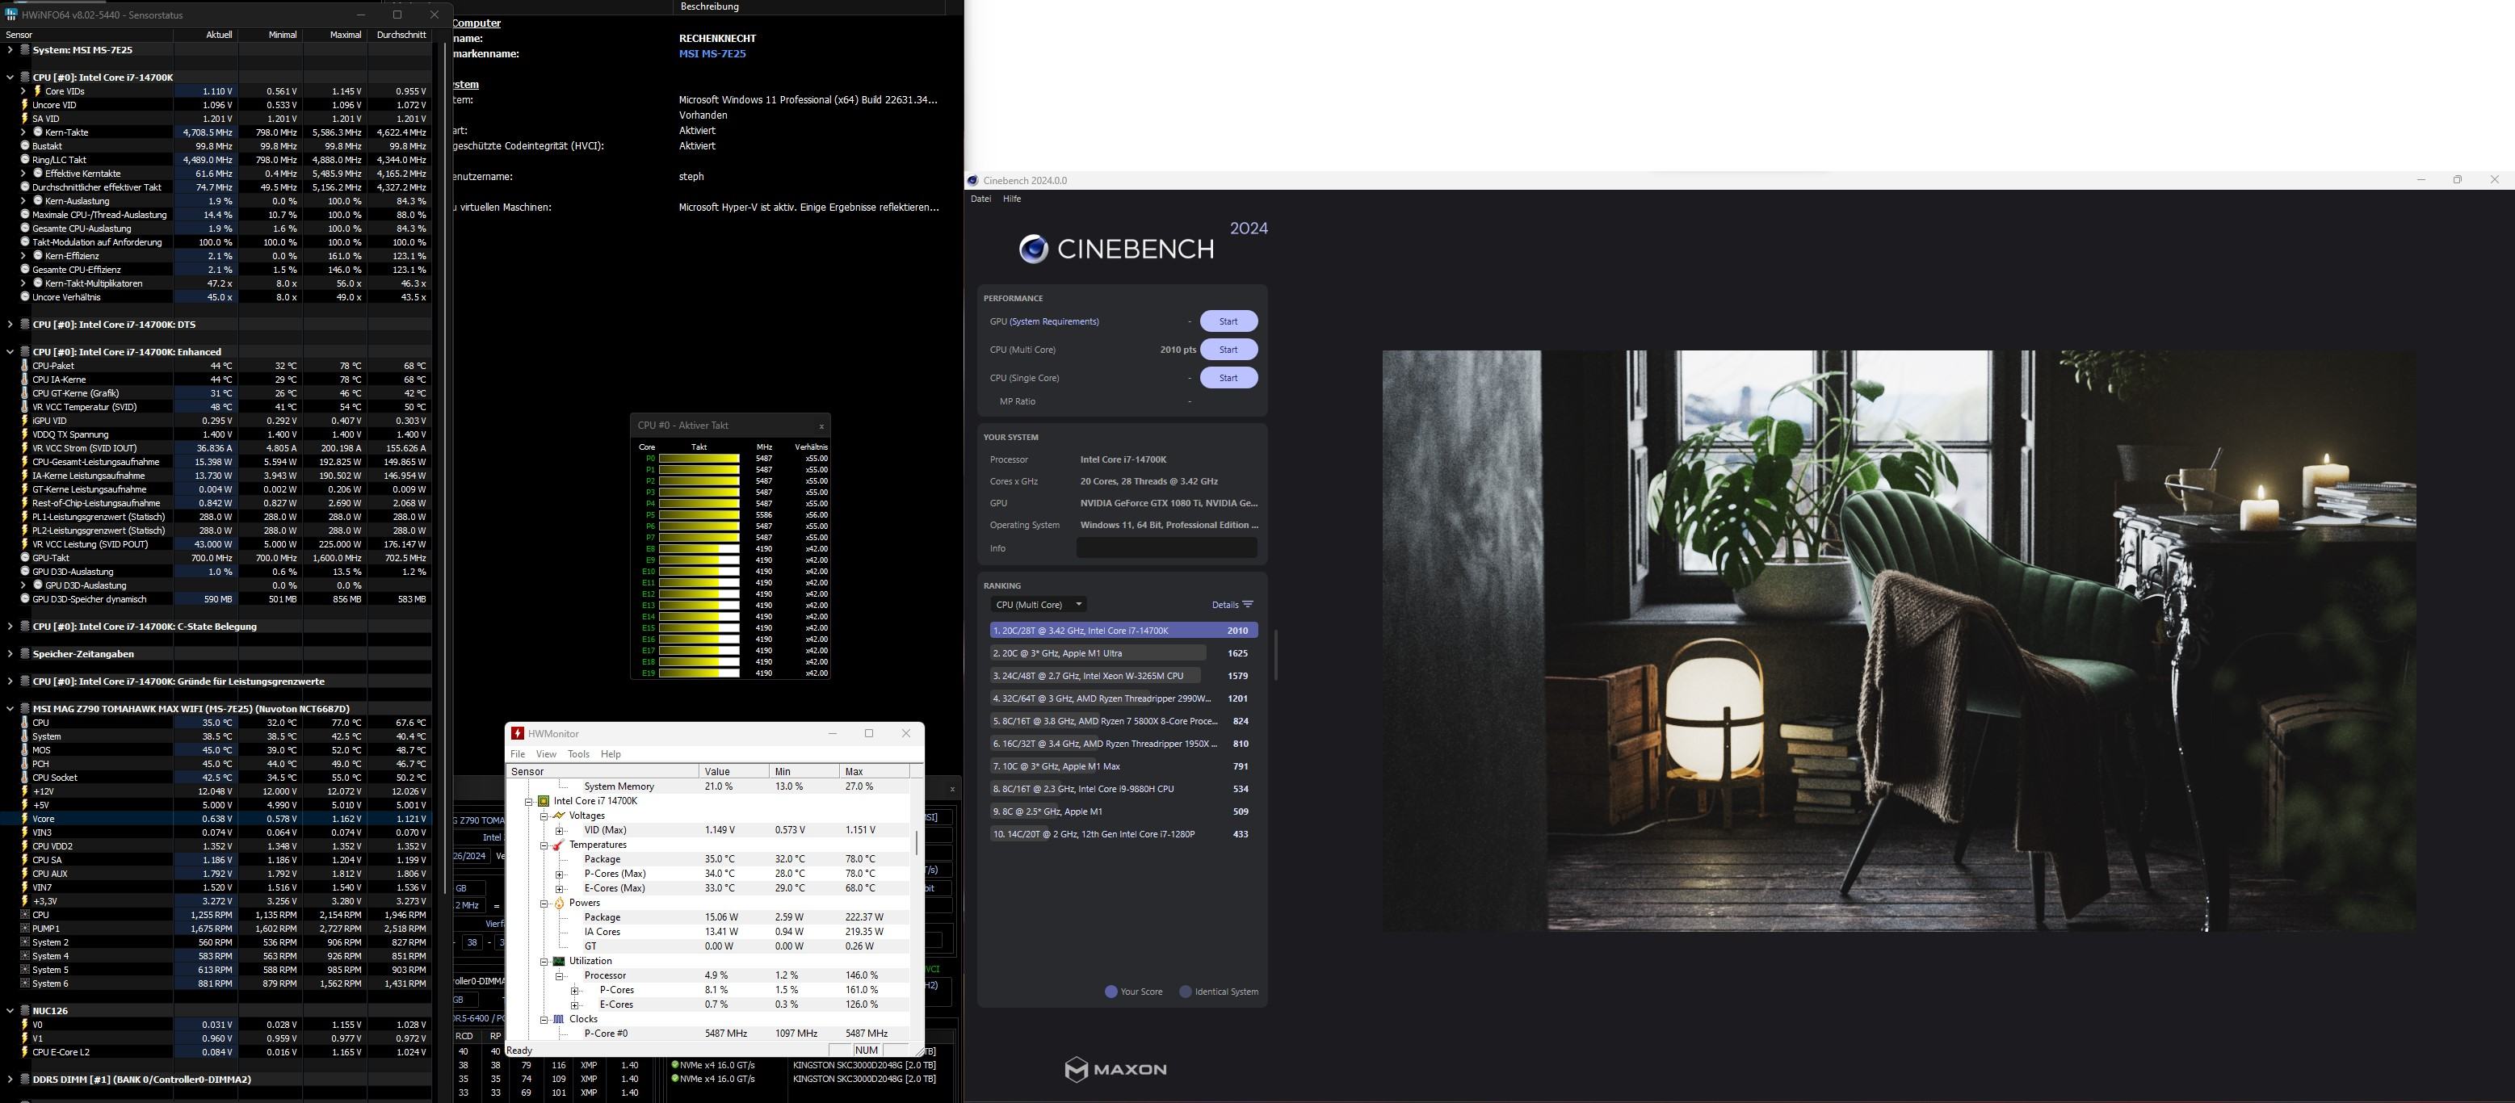Expand the Core VIDs row in HWiNFO
This screenshot has height=1103, width=2515.
(23, 90)
